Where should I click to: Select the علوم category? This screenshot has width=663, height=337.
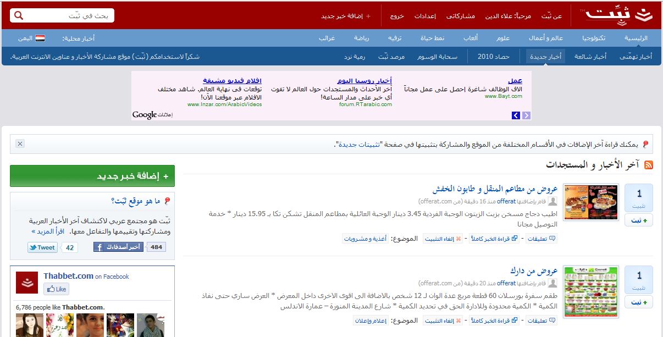(503, 38)
